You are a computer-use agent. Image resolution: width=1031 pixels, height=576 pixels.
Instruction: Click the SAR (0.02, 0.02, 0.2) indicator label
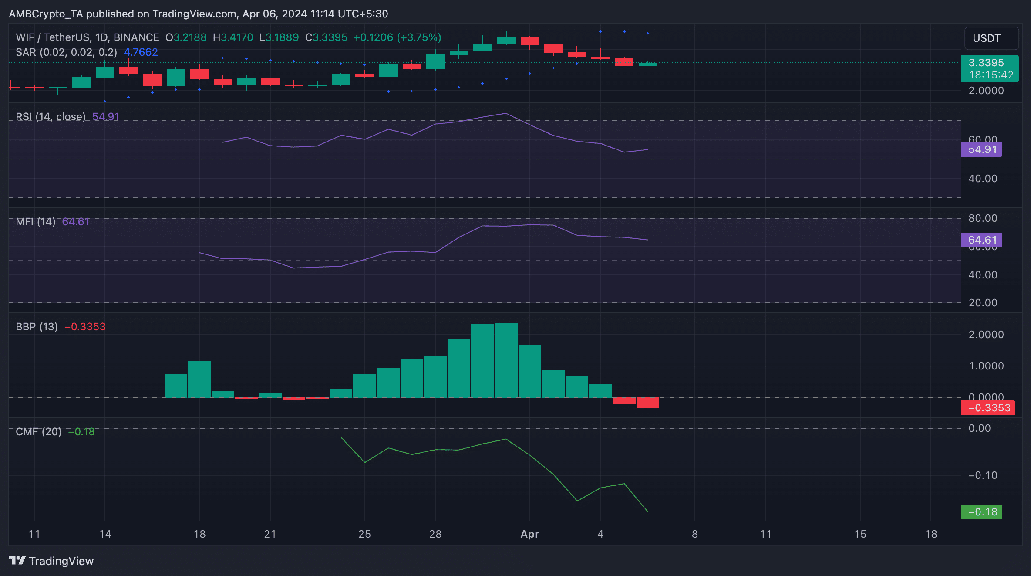tap(66, 52)
